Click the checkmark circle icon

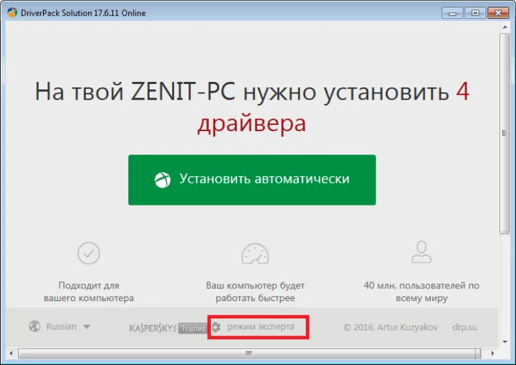click(89, 253)
